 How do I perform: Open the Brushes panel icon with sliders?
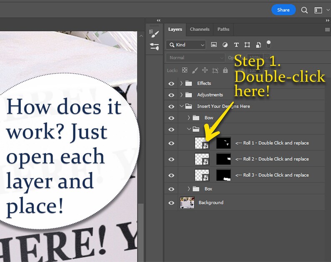(x=154, y=47)
